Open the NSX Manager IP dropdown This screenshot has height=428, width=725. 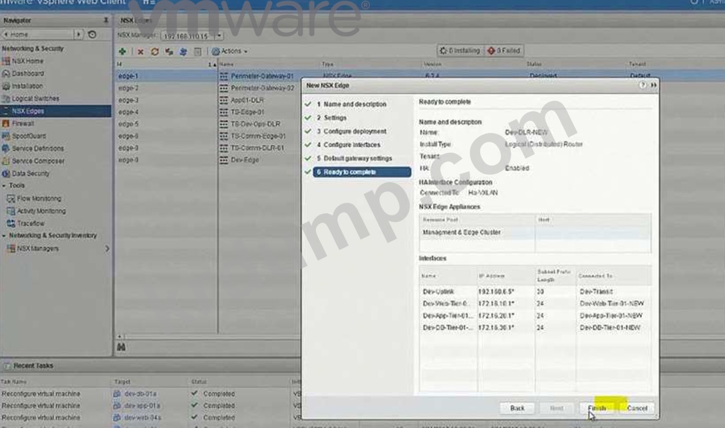(219, 36)
